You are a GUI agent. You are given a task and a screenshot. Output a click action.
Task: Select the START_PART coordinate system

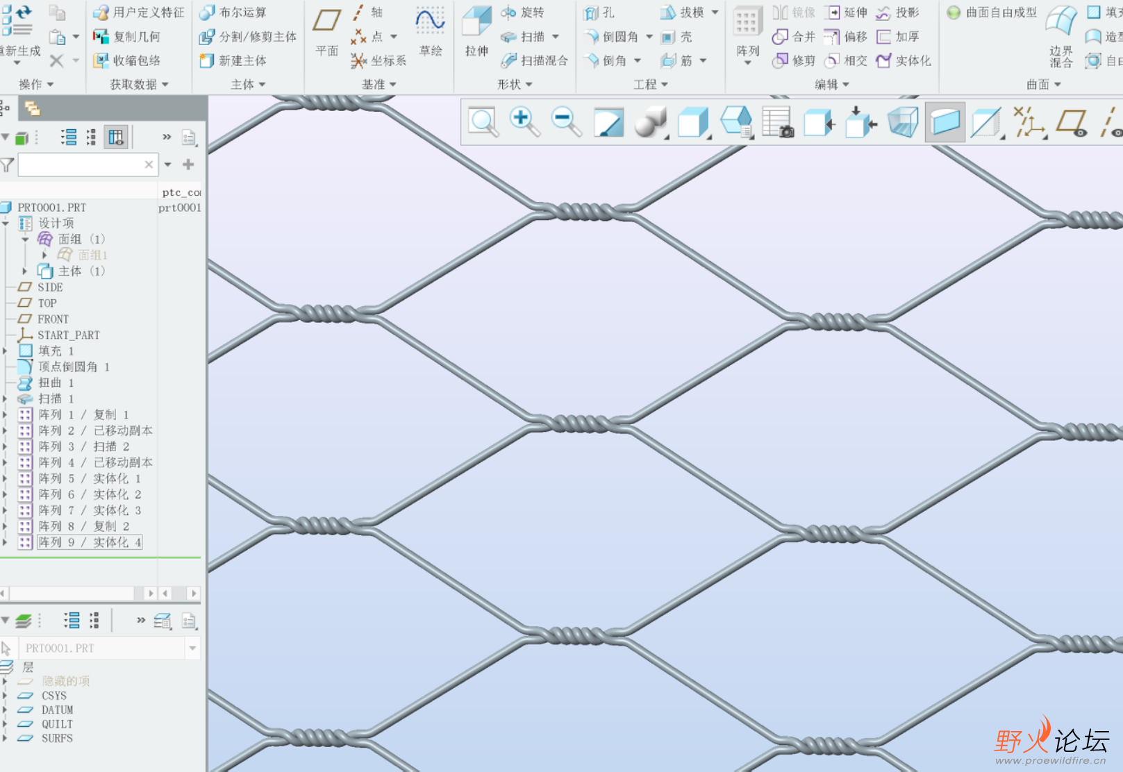(x=60, y=335)
